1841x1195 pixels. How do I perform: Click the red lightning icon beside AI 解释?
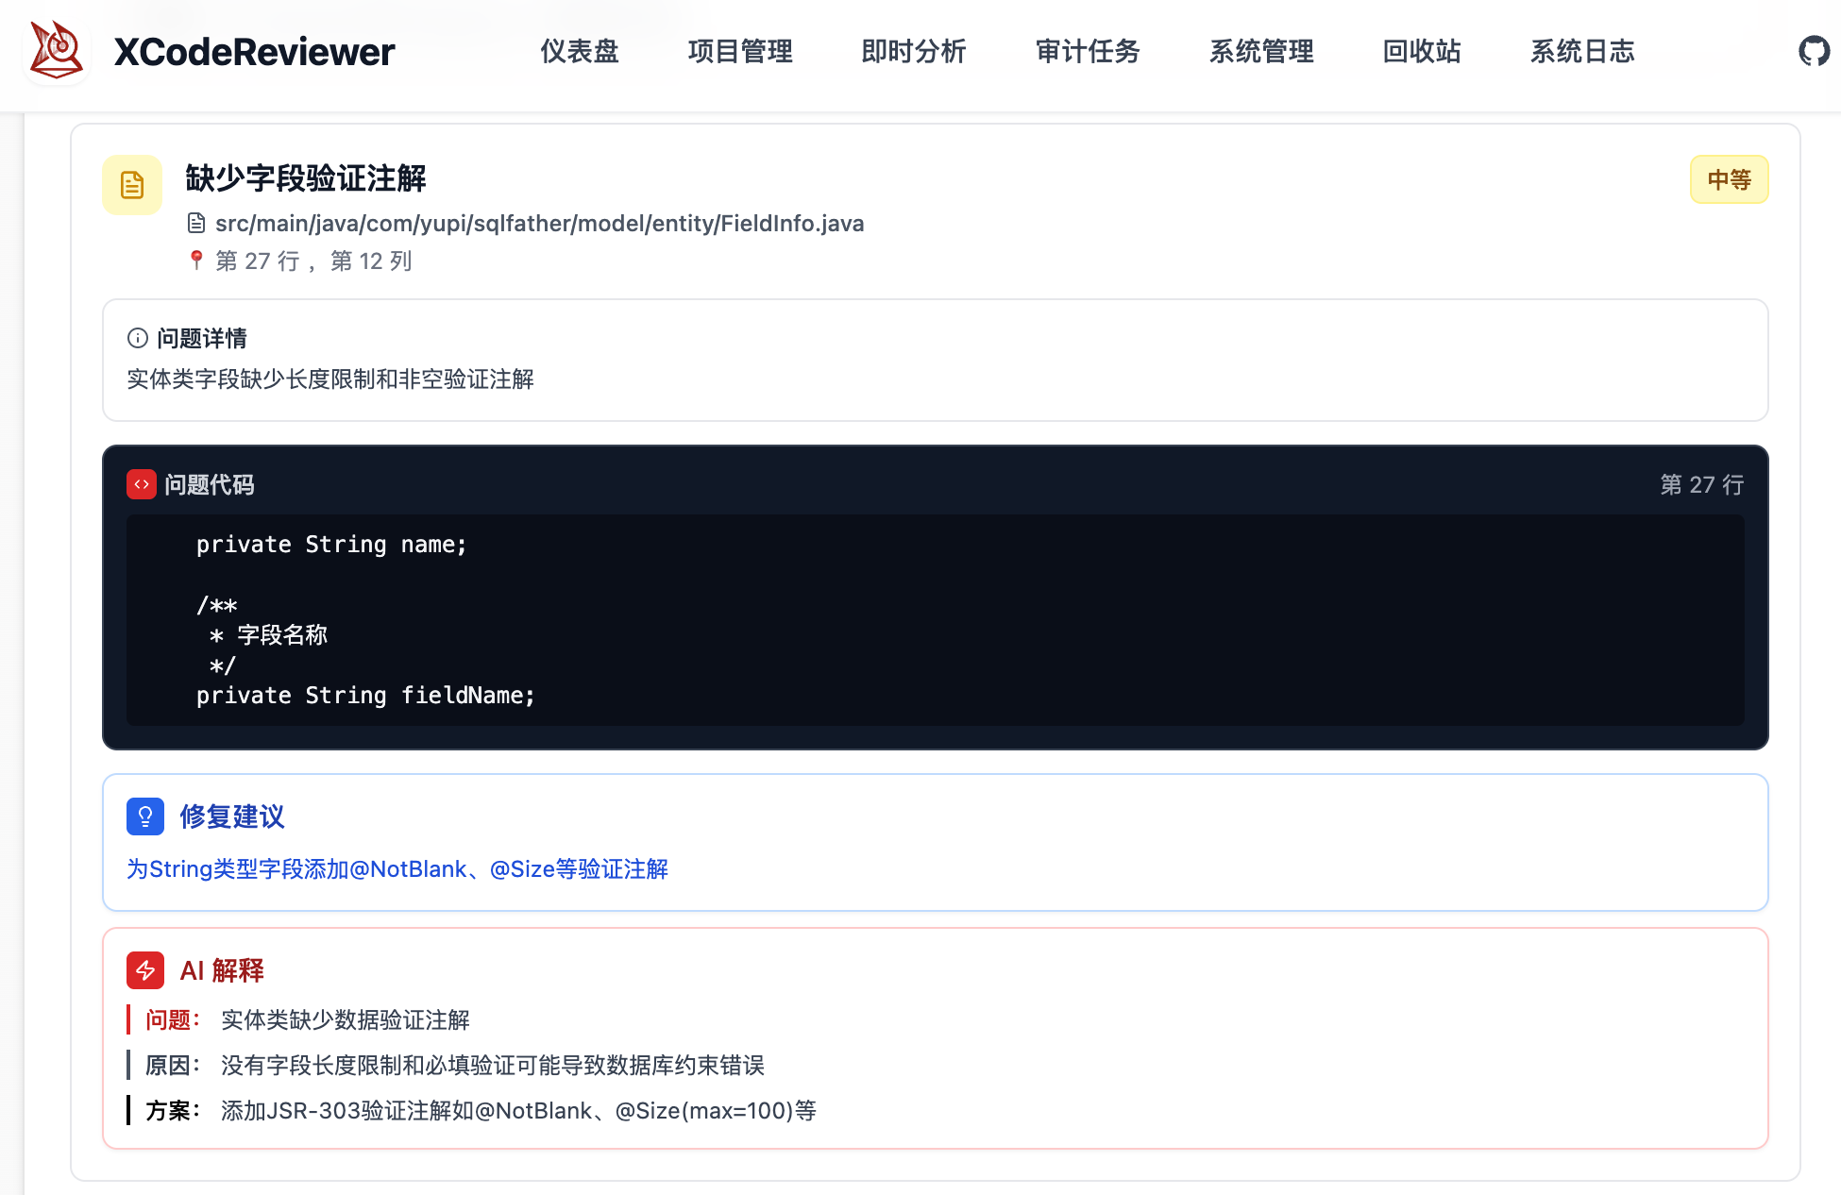145,969
